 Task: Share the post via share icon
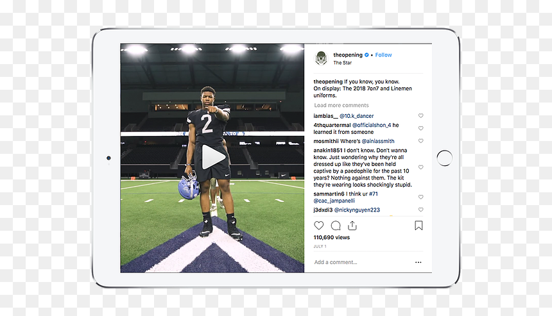(x=352, y=226)
